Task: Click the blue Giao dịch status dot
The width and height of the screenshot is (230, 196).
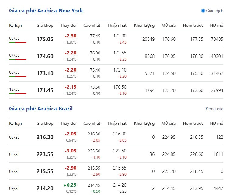Action: pyautogui.click(x=203, y=11)
